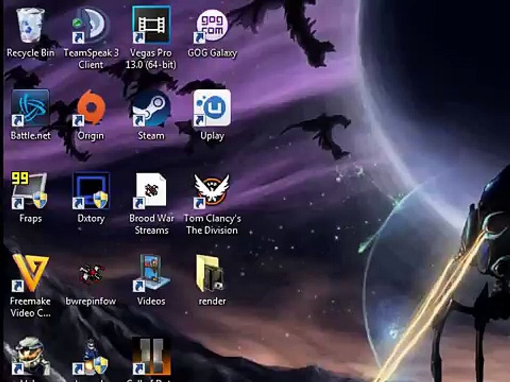
Task: Click the Dxtory shortcut icon
Action: (x=91, y=190)
